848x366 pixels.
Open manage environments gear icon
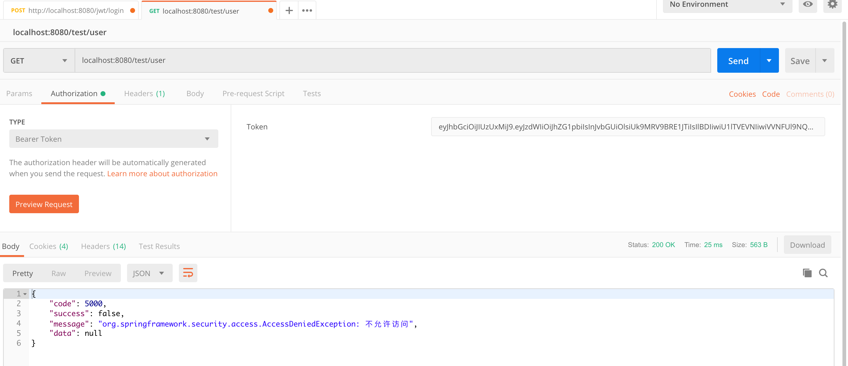(833, 4)
